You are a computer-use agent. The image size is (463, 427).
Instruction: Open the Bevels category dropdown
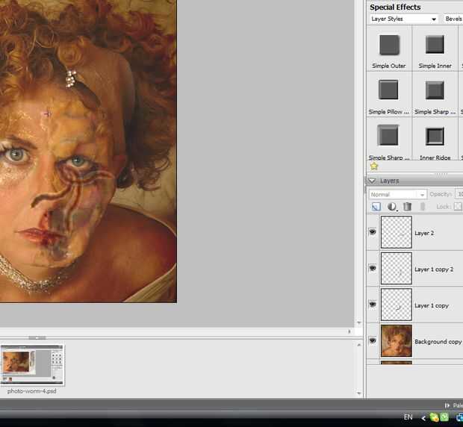coord(453,19)
